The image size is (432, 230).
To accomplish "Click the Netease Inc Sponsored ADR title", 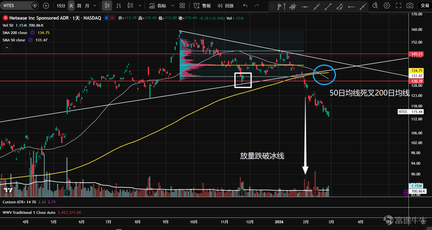I will click(39, 18).
